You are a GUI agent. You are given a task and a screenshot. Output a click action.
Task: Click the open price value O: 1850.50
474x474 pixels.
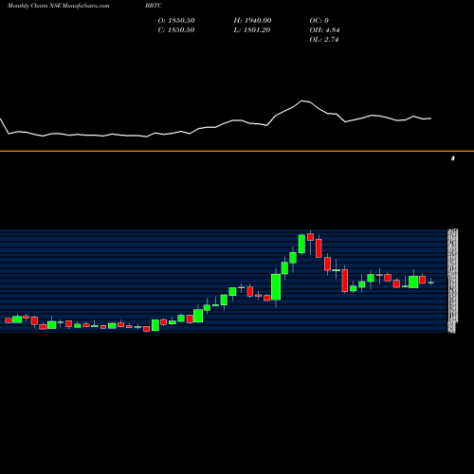176,20
